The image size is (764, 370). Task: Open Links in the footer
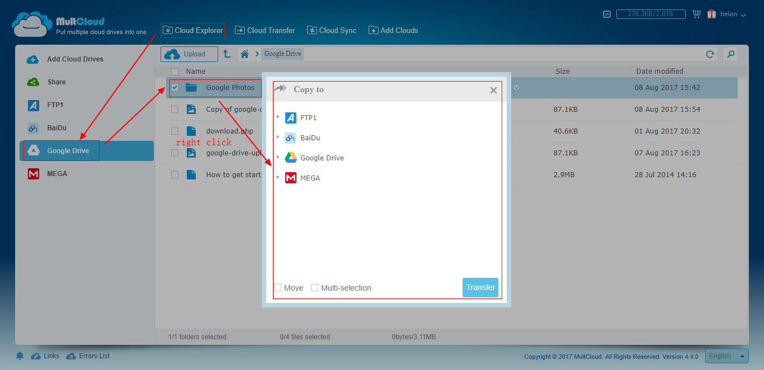click(x=45, y=356)
